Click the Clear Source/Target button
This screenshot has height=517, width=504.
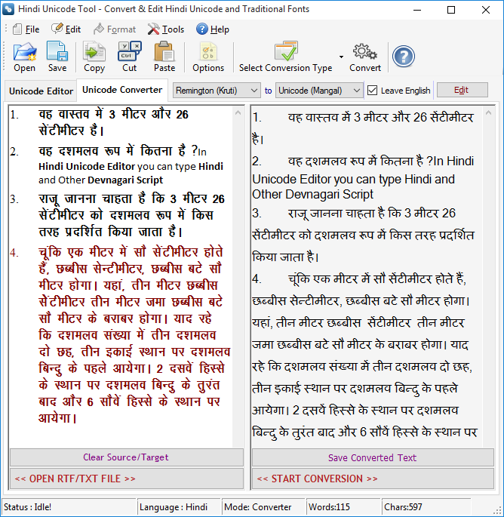click(x=127, y=457)
